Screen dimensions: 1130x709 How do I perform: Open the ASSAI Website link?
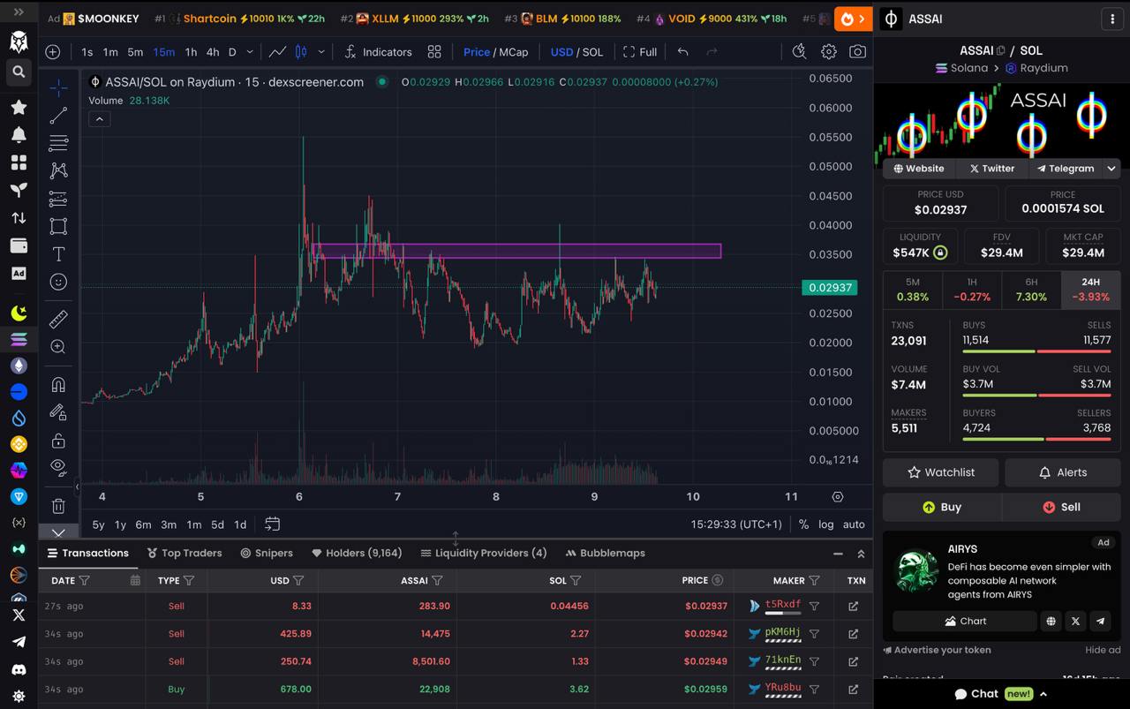(x=918, y=168)
